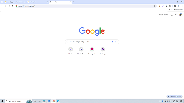The image size is (184, 103).
Task: Open the home page via the house icon
Action: 13,6
